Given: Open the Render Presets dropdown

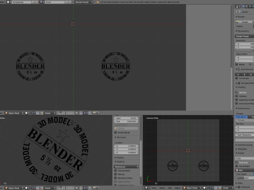Looking at the screenshot, I should pos(244,36).
